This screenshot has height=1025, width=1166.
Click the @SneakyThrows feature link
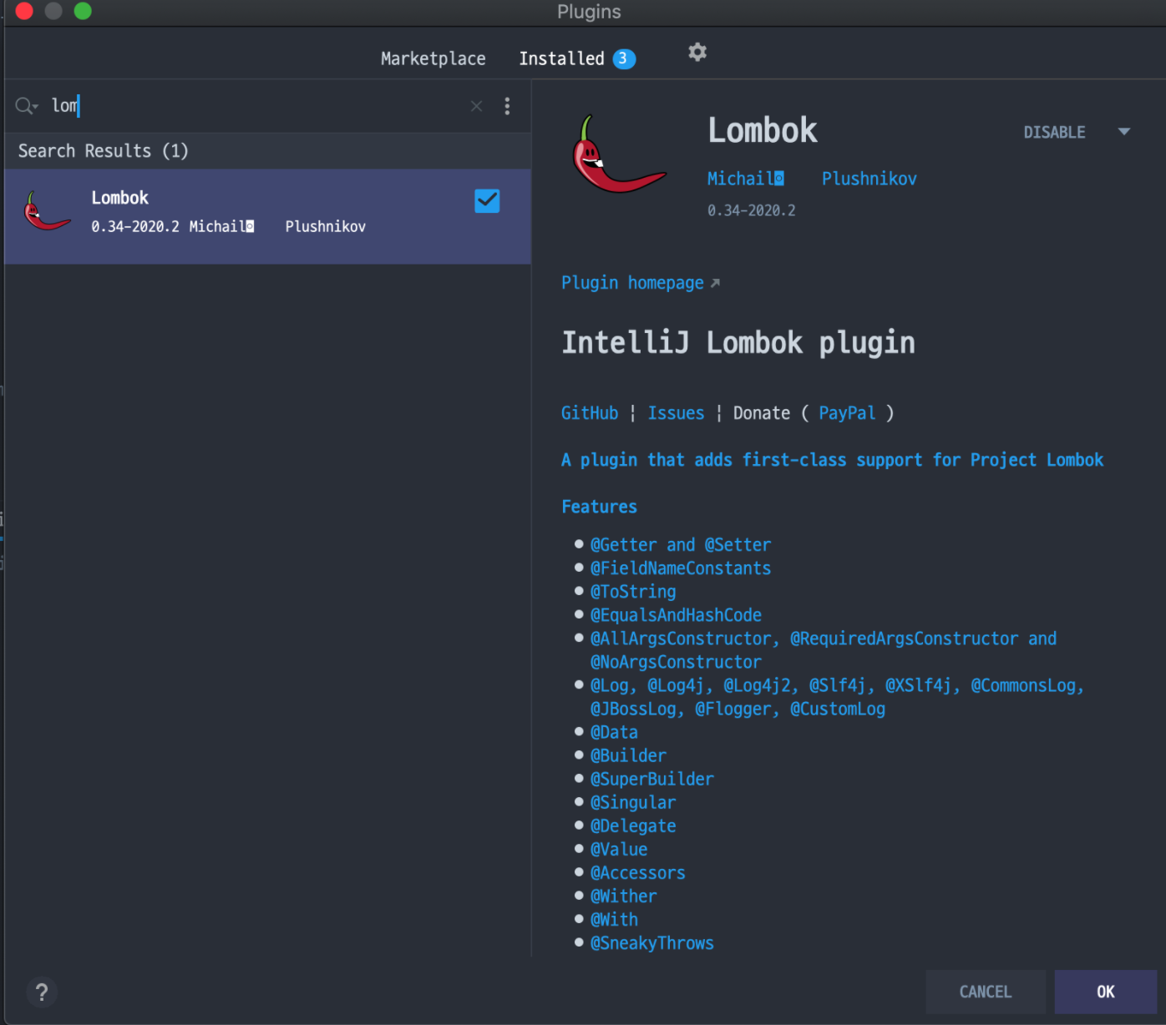click(652, 942)
